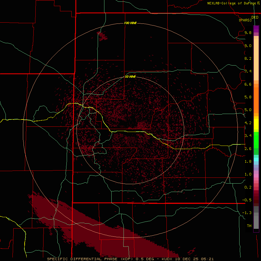Click the '1.0' scale label
The width and height of the screenshot is (261, 261).
tap(248, 174)
